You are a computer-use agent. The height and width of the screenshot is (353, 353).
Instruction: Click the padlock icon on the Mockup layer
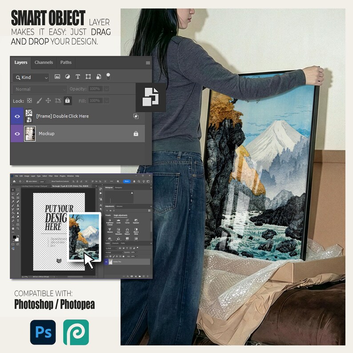coord(136,134)
